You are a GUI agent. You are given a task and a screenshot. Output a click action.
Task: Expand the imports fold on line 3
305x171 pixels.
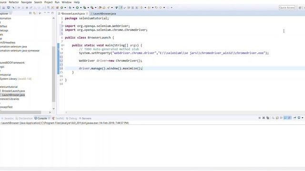[63, 26]
